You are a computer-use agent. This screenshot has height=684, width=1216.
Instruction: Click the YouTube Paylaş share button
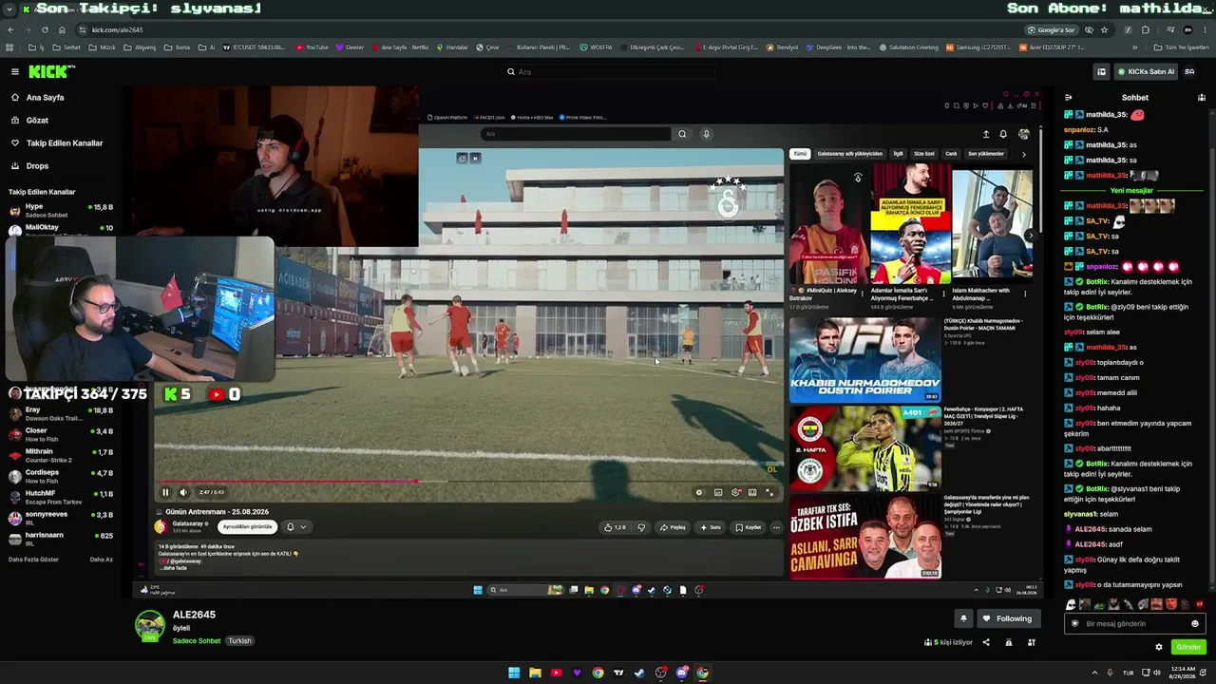click(x=674, y=527)
